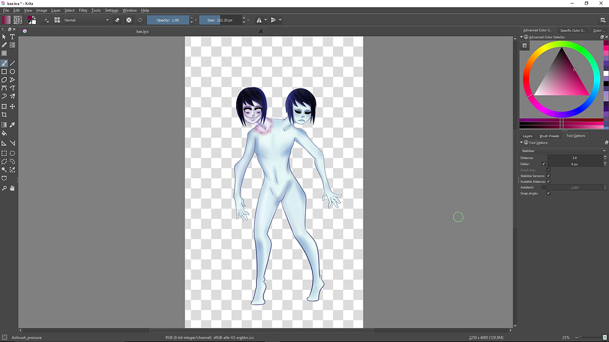Toggle Horizontal Mirror tool
Viewport: 609px width, 342px height.
click(259, 20)
